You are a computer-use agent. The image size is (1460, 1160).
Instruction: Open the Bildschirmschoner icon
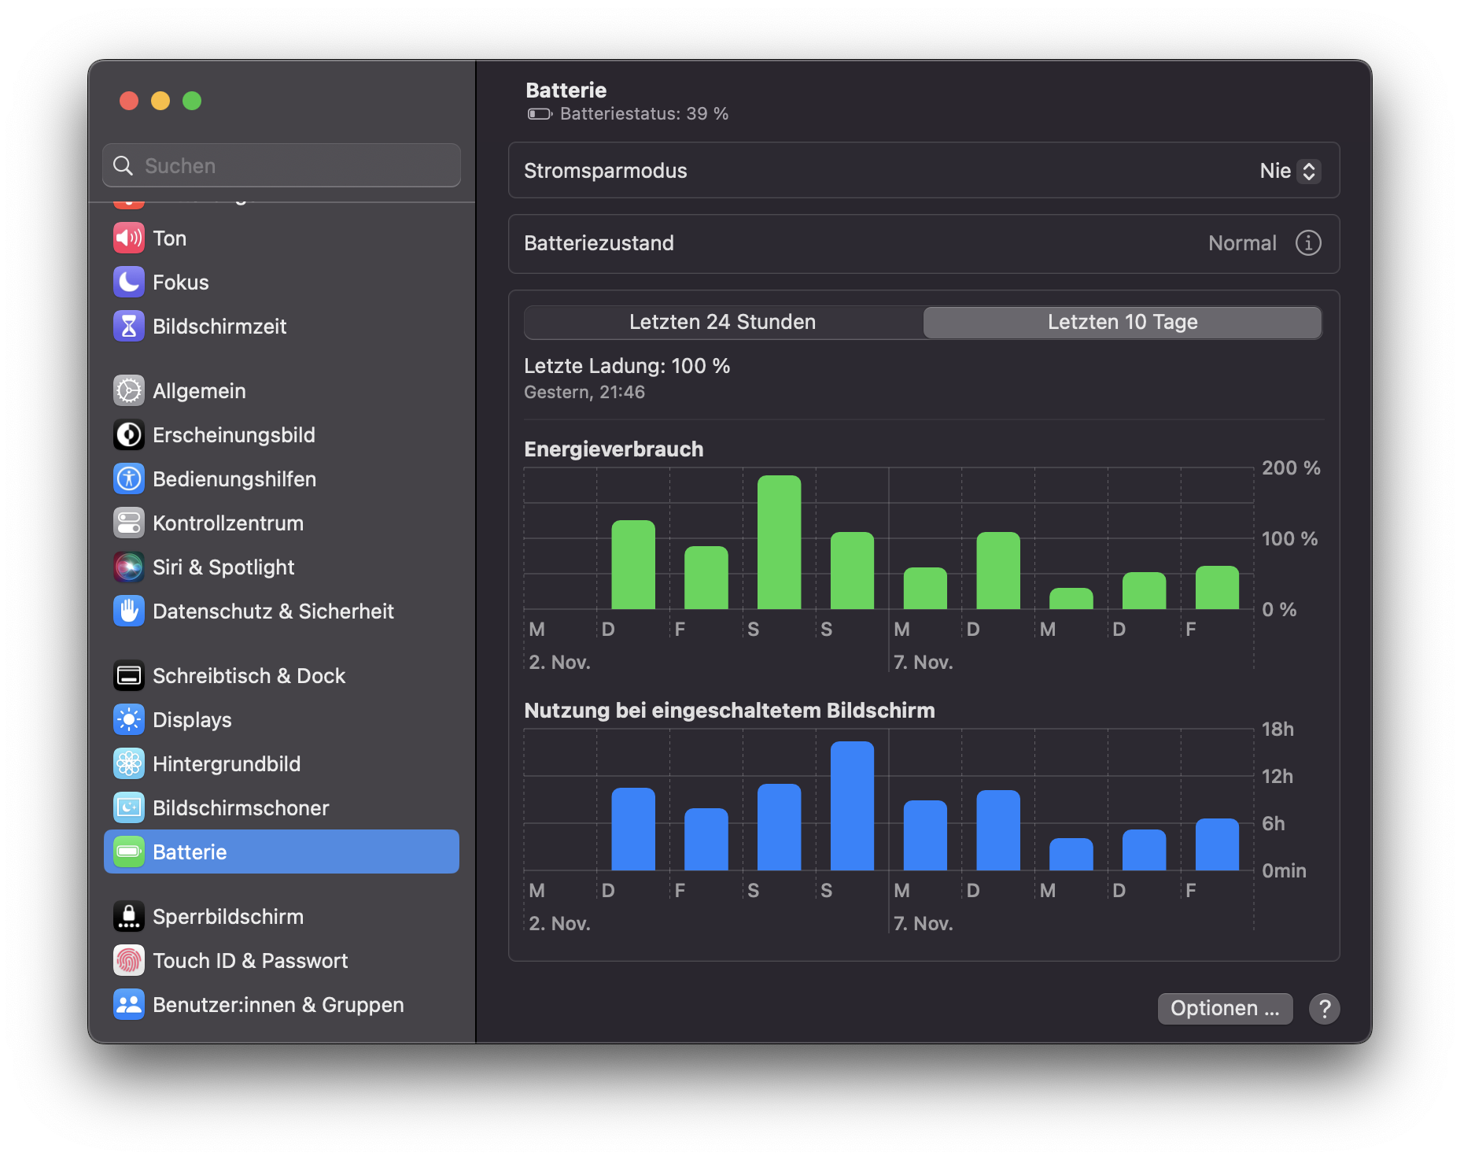[x=129, y=808]
